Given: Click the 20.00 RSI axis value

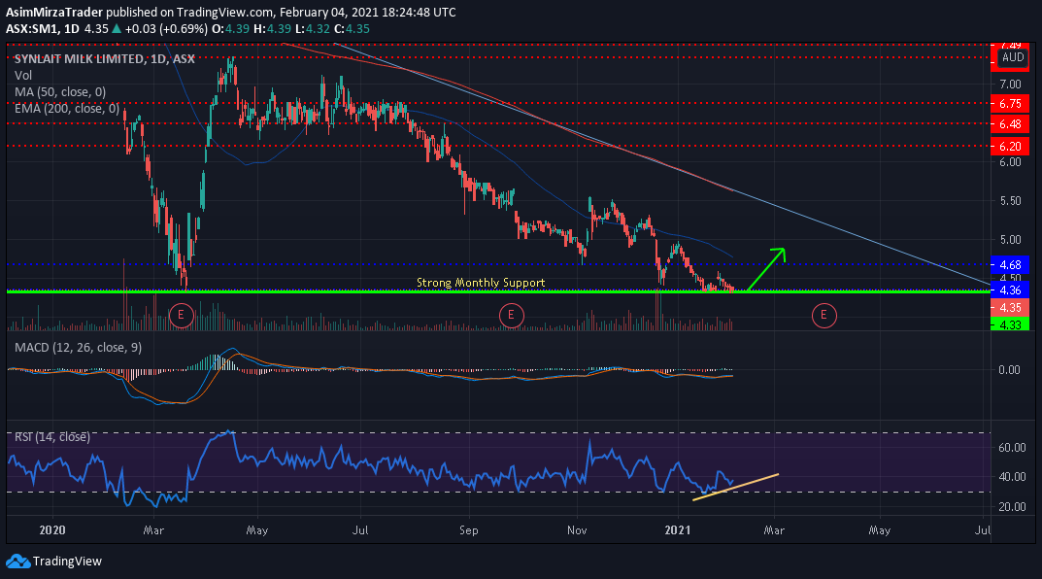Looking at the screenshot, I should click(1012, 506).
